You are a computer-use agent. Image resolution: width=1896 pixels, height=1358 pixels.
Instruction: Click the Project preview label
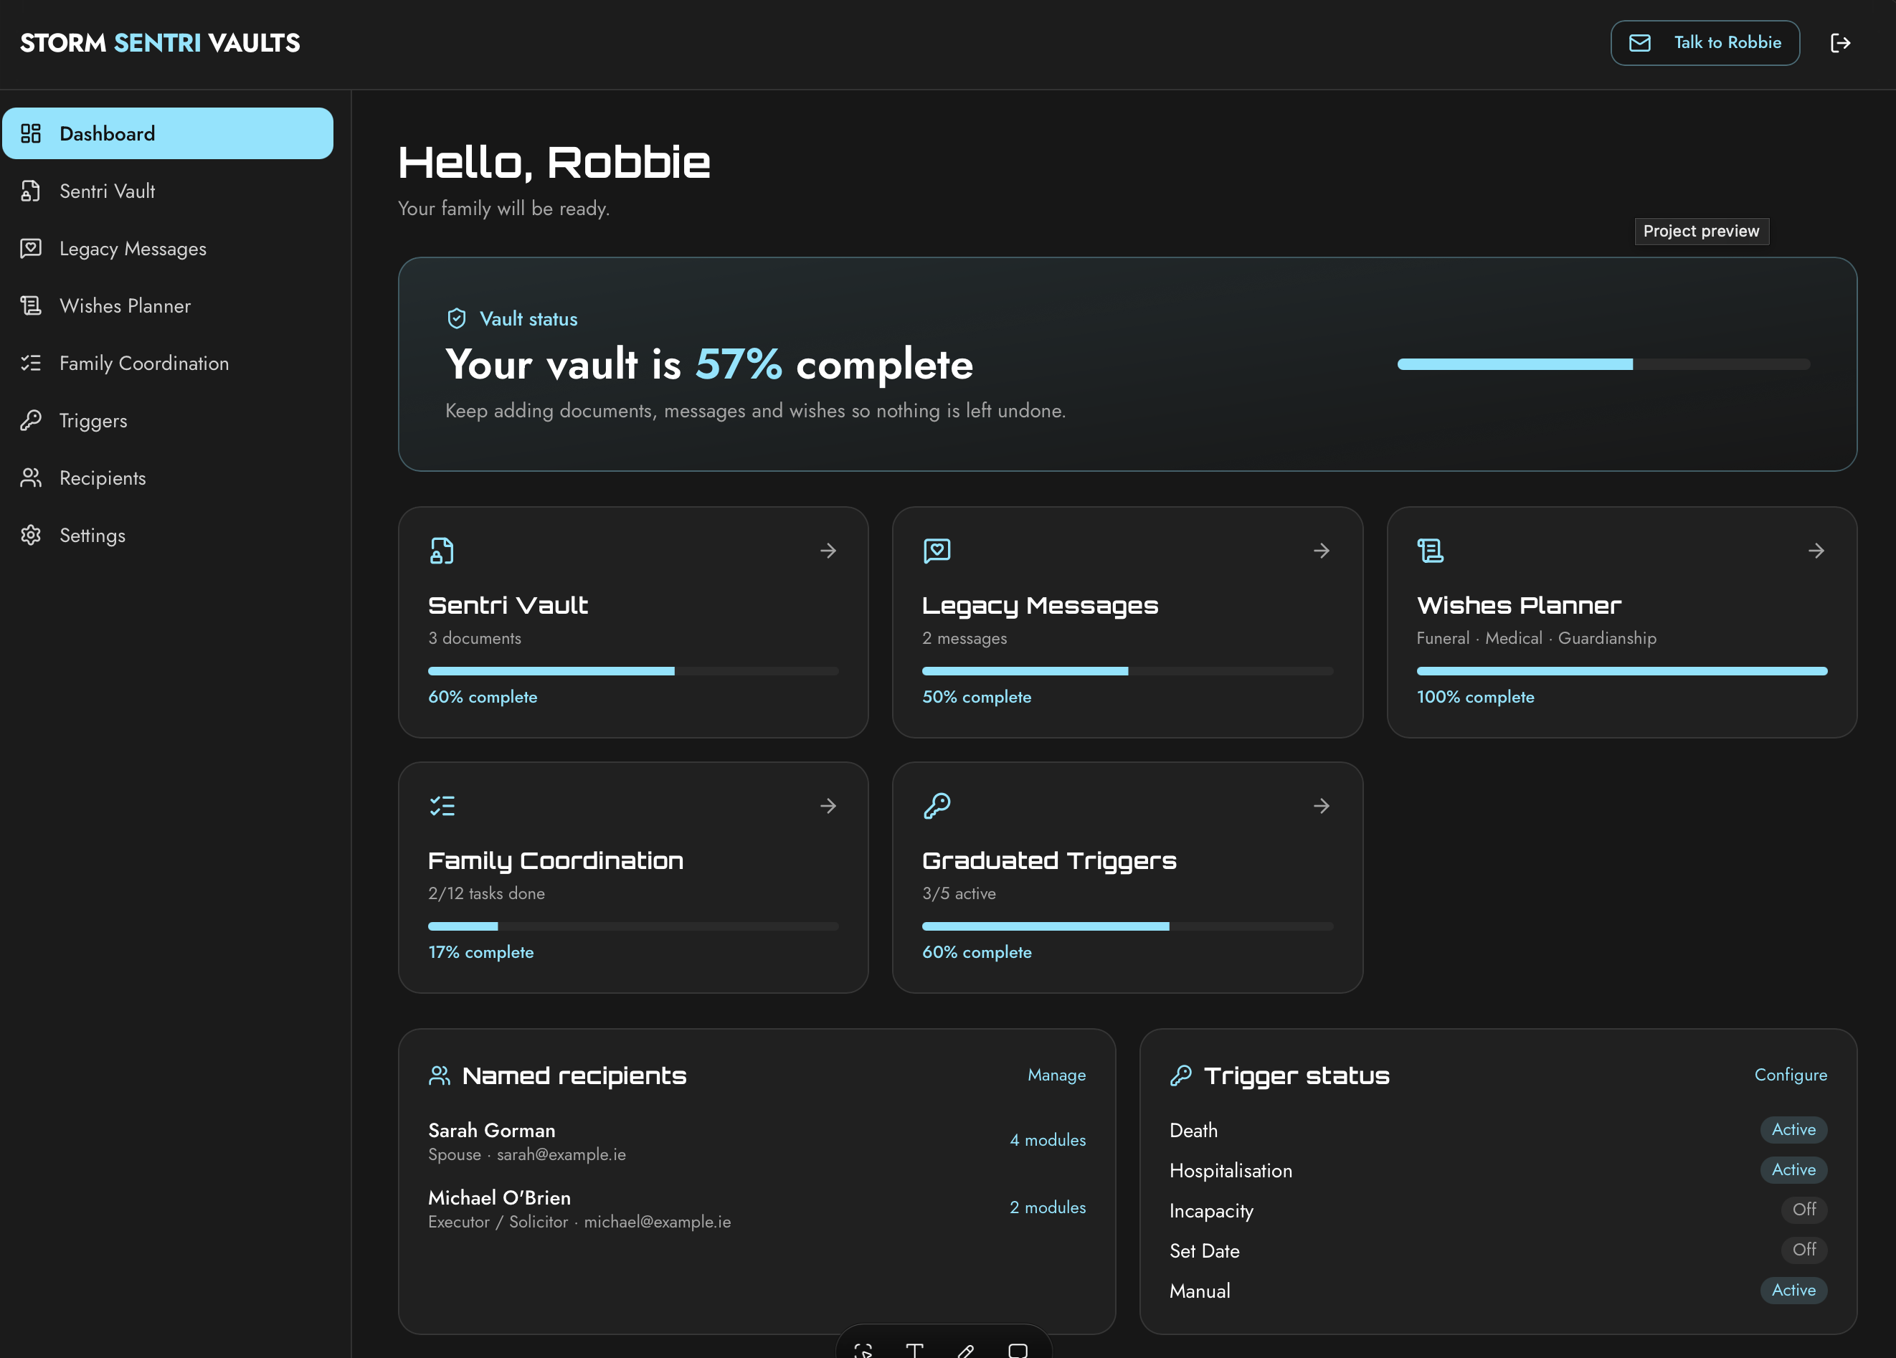(1701, 232)
